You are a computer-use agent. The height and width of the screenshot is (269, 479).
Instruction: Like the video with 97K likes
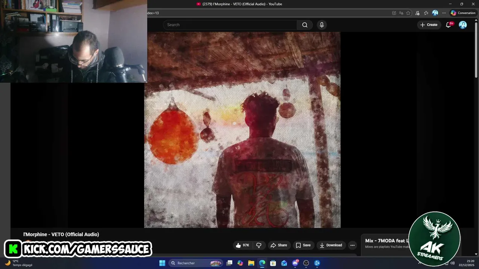pos(242,245)
